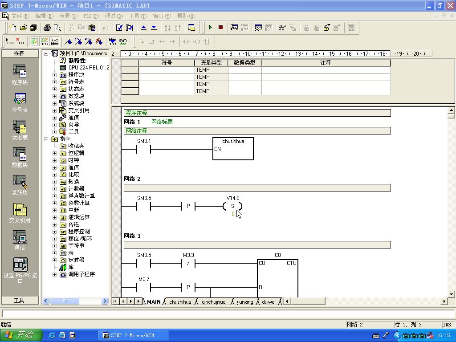Click the V14.0 set coil in Network 2

[x=232, y=206]
